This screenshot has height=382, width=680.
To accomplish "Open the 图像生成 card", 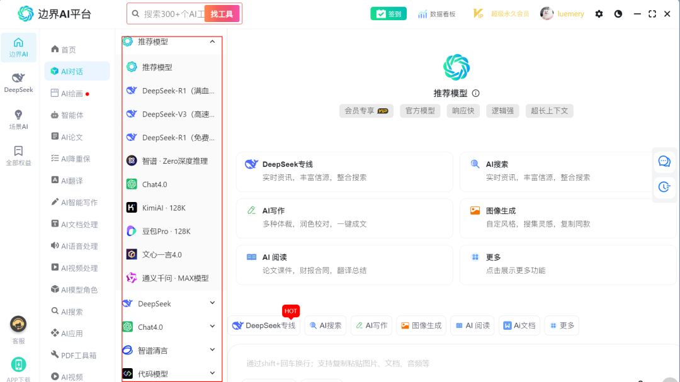I will point(568,218).
